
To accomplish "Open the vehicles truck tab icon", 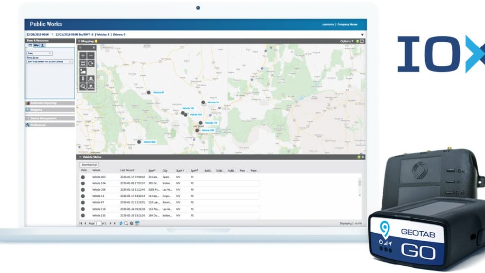I will [x=36, y=45].
